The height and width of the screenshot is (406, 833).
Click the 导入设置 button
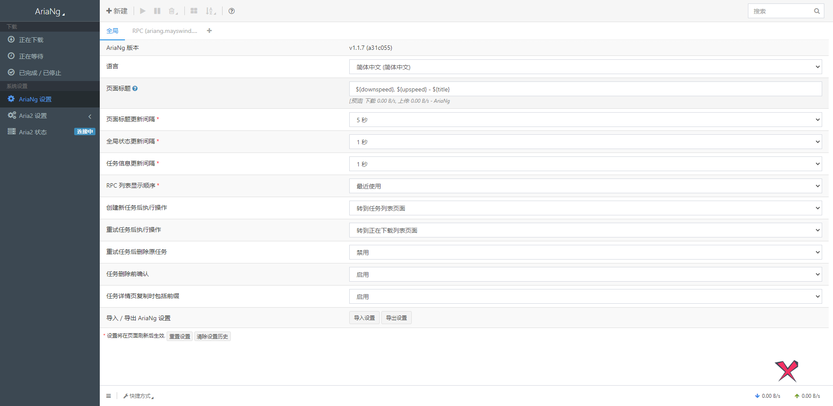coord(364,318)
